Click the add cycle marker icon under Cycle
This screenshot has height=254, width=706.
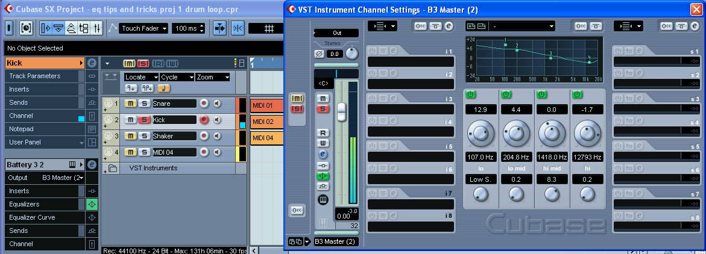147,88
